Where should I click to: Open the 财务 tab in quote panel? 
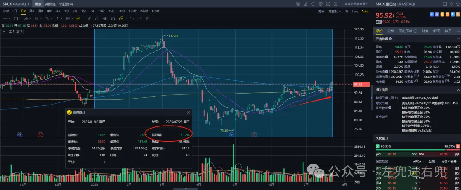click(425, 31)
